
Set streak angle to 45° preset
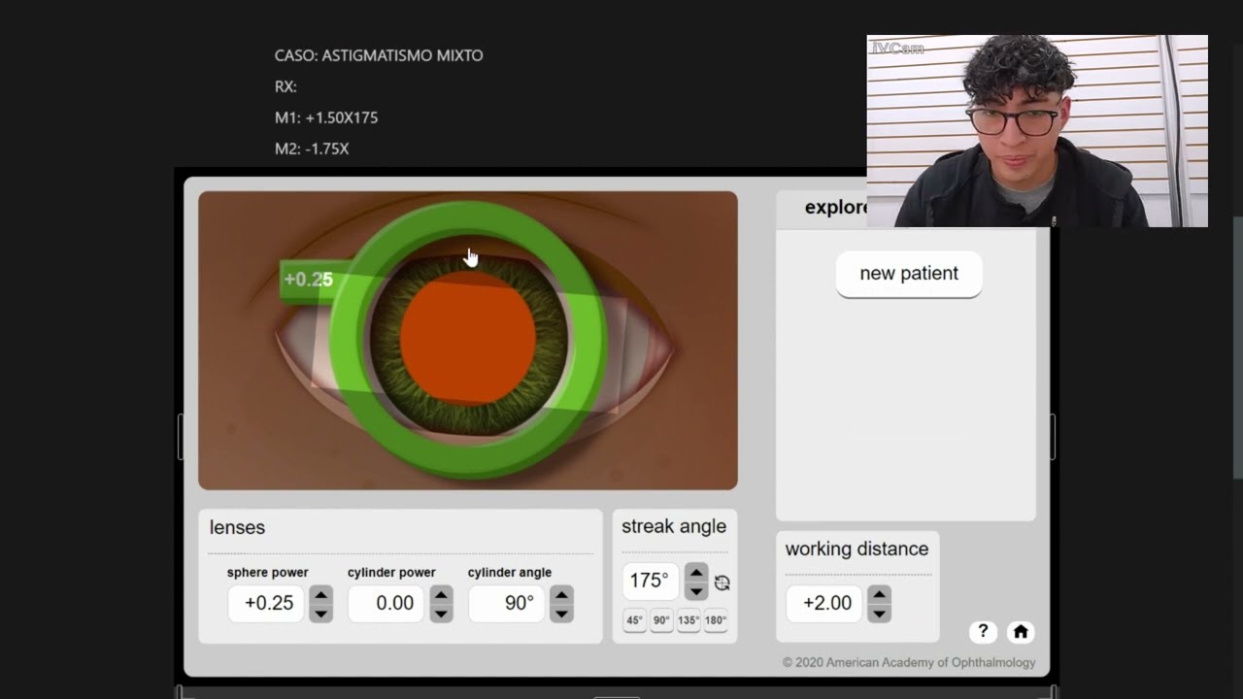[x=634, y=620]
